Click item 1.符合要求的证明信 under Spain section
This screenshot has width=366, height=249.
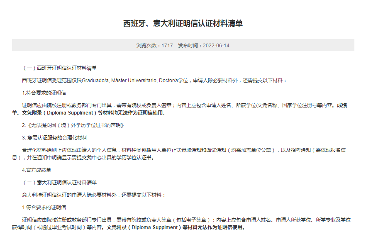(x=44, y=93)
